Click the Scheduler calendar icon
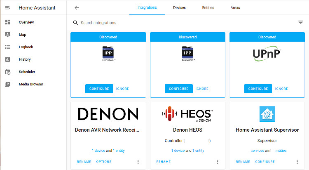Screen dimensions: 309x170 click(x=7, y=72)
